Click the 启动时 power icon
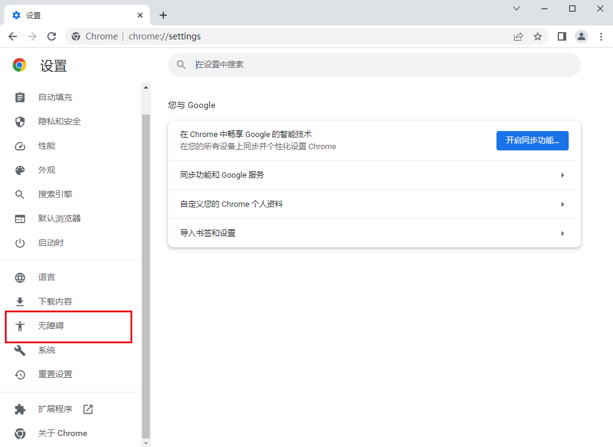This screenshot has height=447, width=613. (20, 243)
